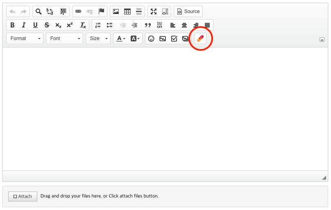Open the smiley emoticon picker

pyautogui.click(x=151, y=38)
